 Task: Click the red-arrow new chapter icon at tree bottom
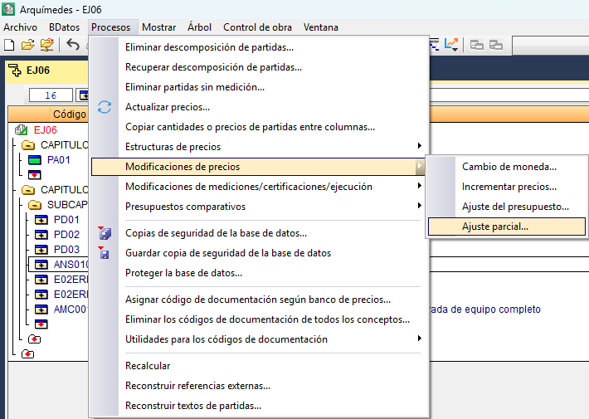[28, 353]
